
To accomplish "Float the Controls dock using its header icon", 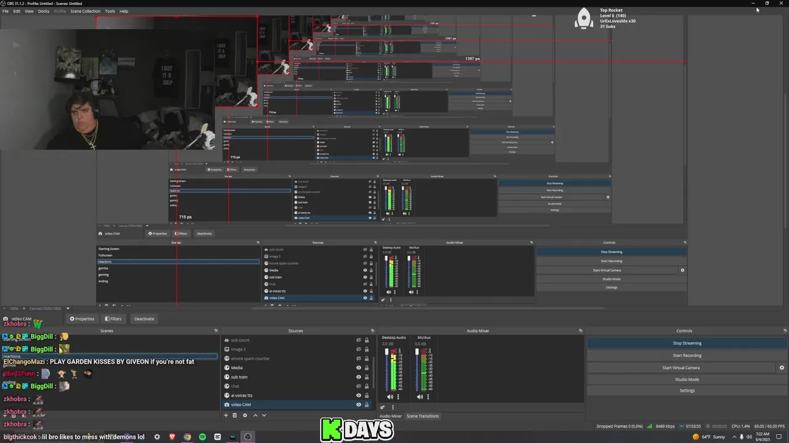I will tap(785, 331).
